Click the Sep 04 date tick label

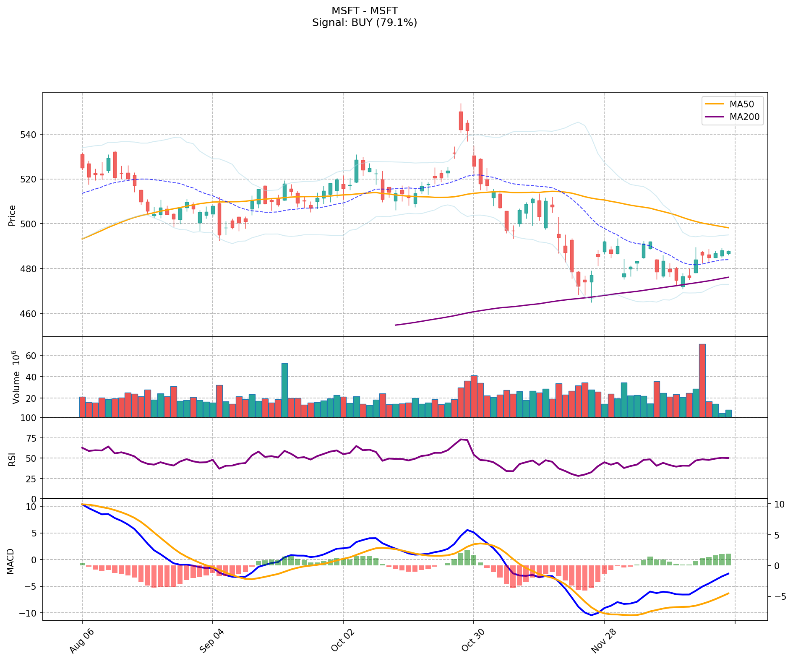pos(210,642)
